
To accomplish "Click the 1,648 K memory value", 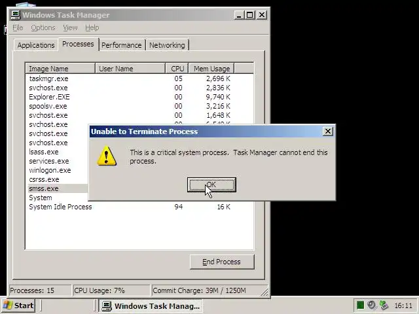I will point(218,115).
